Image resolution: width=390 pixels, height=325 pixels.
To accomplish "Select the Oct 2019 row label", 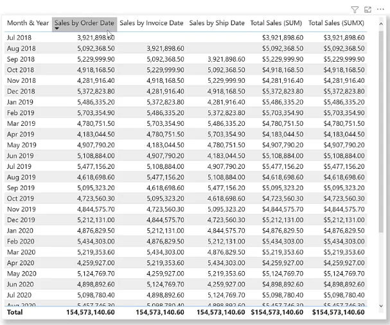I will tap(21, 198).
